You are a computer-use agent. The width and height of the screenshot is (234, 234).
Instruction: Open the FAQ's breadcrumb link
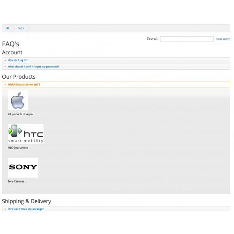[21, 28]
